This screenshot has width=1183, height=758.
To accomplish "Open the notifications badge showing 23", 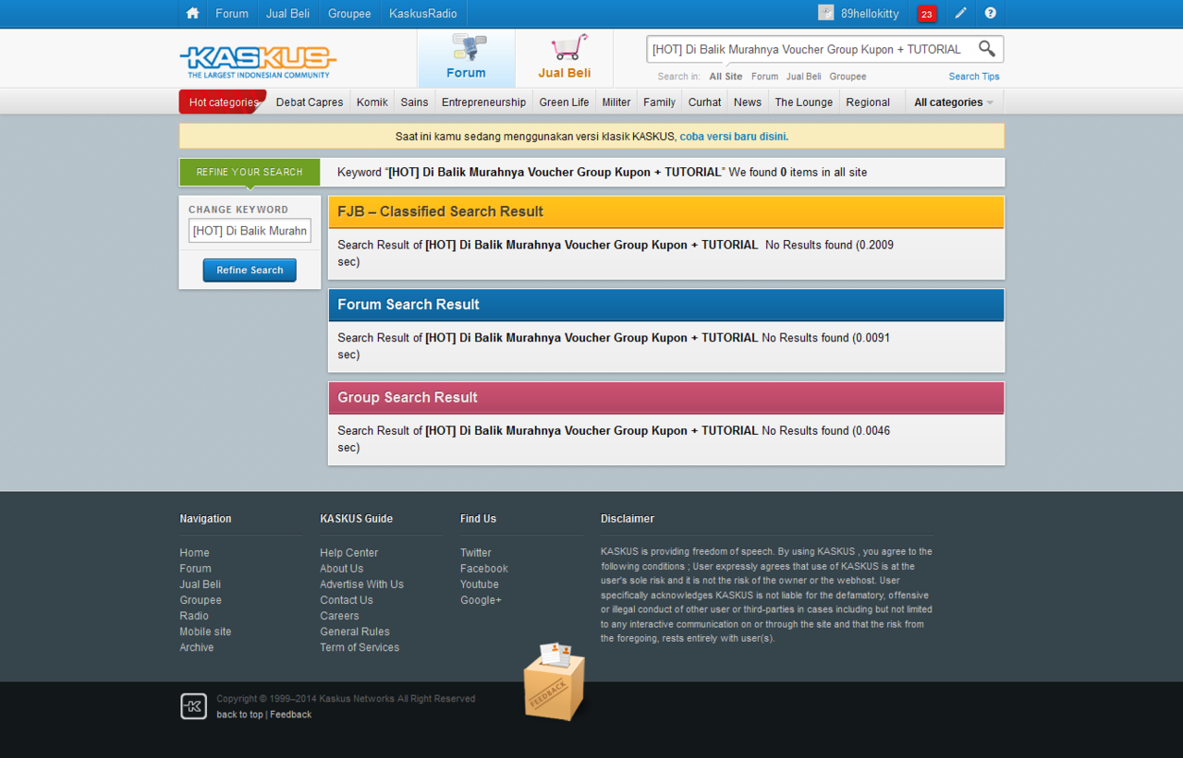I will coord(927,14).
